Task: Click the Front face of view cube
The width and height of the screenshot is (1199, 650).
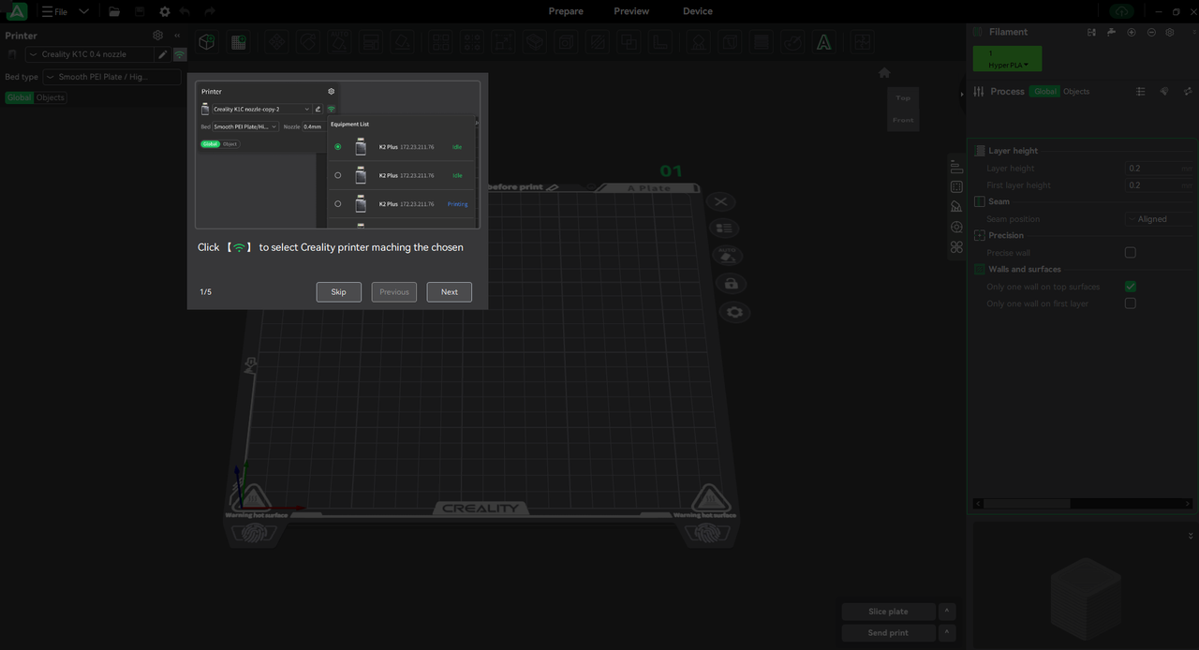Action: 903,120
